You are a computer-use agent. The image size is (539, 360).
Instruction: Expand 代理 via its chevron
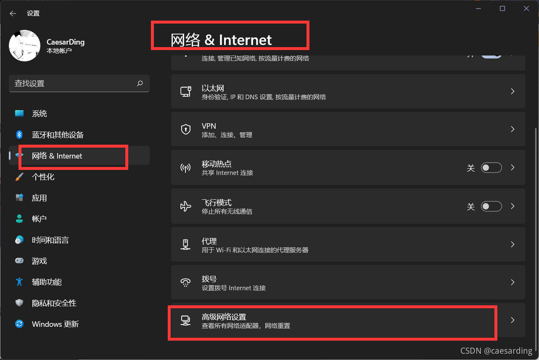pyautogui.click(x=513, y=244)
